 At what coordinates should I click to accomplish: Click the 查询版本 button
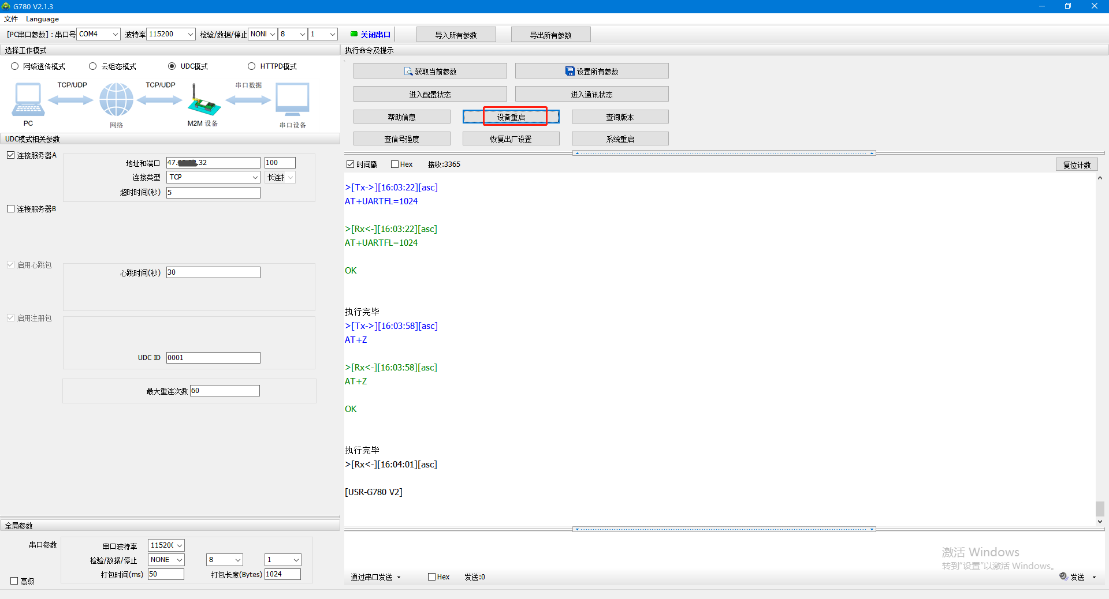tap(620, 117)
